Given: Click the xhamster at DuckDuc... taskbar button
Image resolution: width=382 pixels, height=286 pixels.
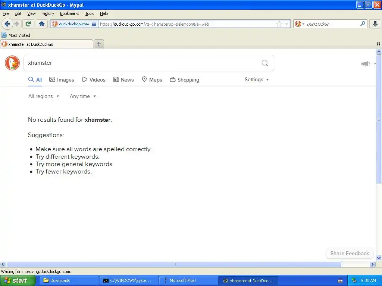Looking at the screenshot, I should tap(248, 281).
